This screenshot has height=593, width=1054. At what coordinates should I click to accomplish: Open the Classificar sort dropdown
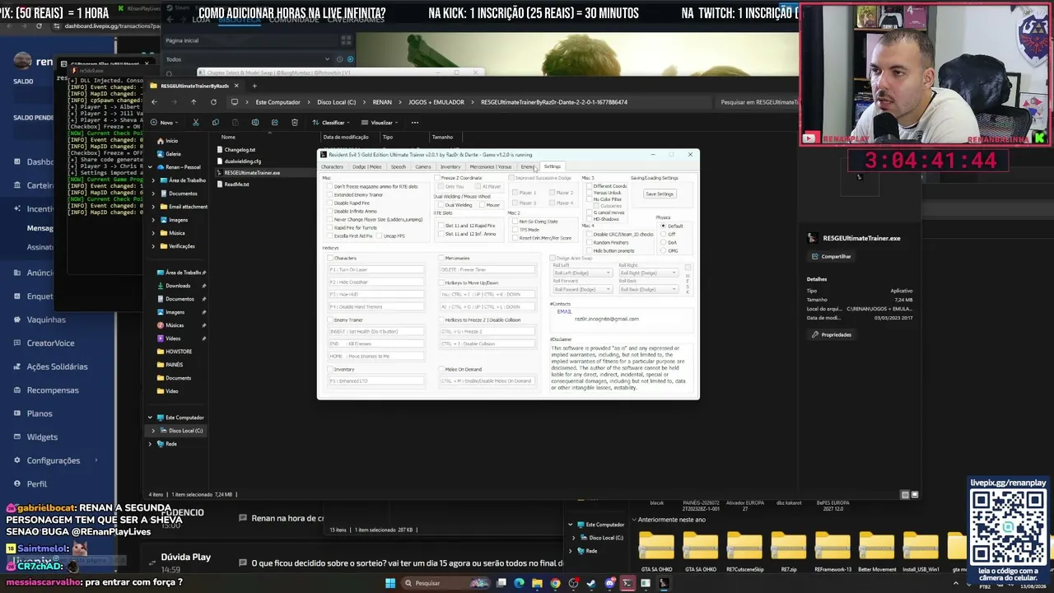[333, 123]
